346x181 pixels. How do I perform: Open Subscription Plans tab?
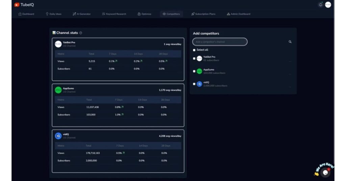click(203, 14)
